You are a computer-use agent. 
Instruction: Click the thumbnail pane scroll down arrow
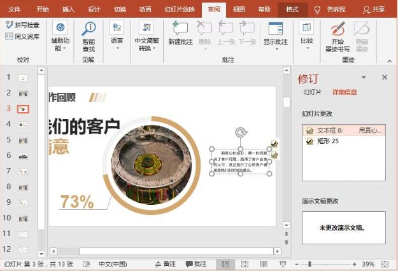point(41,254)
